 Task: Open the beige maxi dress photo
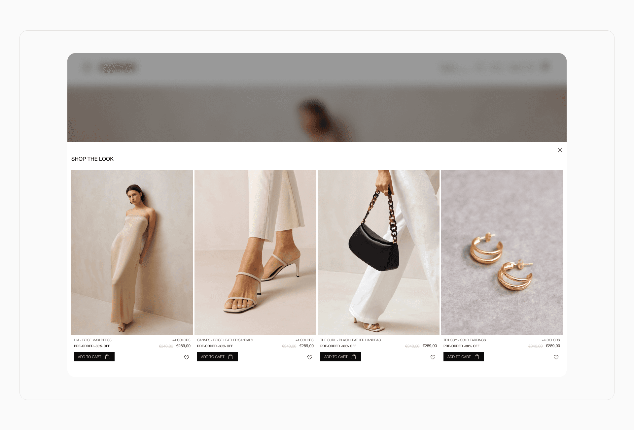coord(132,252)
